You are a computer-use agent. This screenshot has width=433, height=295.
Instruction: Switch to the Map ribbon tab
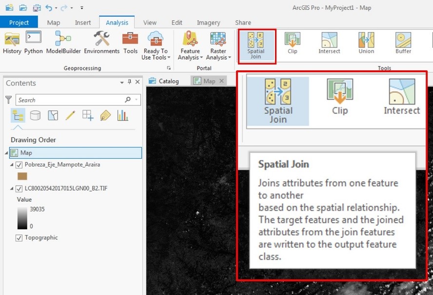(x=54, y=22)
